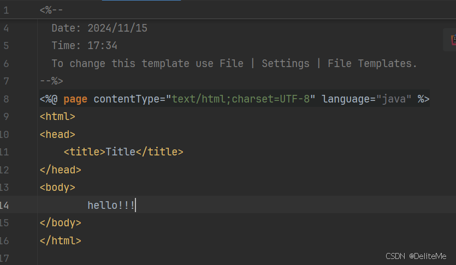The image size is (456, 265).
Task: Click the closing title tag
Action: click(x=159, y=152)
